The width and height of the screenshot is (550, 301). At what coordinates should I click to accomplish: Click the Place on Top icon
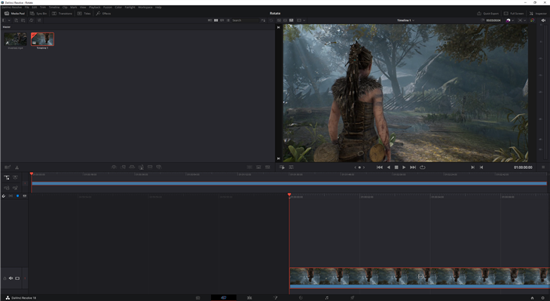pyautogui.click(x=150, y=167)
